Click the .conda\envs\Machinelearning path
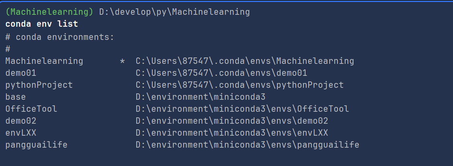 coord(245,61)
